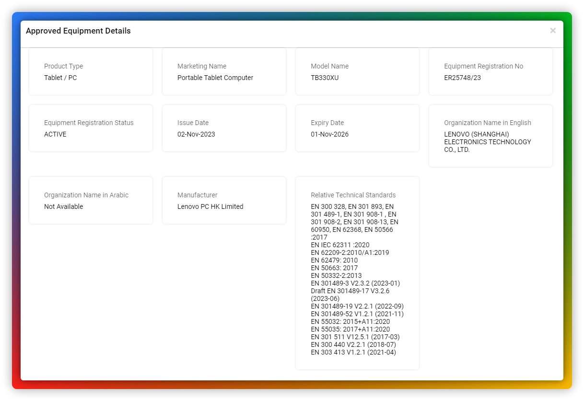The image size is (584, 401).
Task: Select the 'Not Available' value
Action: pos(64,206)
